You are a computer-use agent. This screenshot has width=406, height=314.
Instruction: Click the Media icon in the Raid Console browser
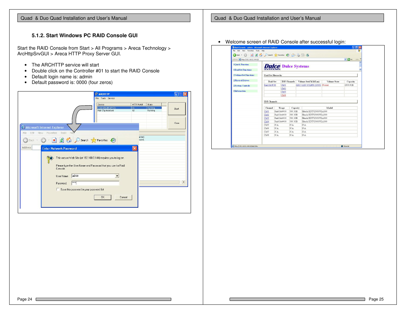coord(288,55)
